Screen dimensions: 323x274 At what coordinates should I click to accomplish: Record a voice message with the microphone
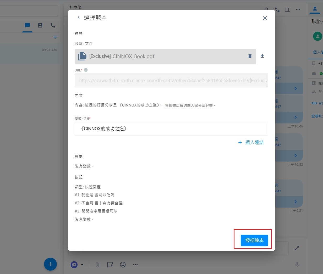pyautogui.click(x=297, y=264)
